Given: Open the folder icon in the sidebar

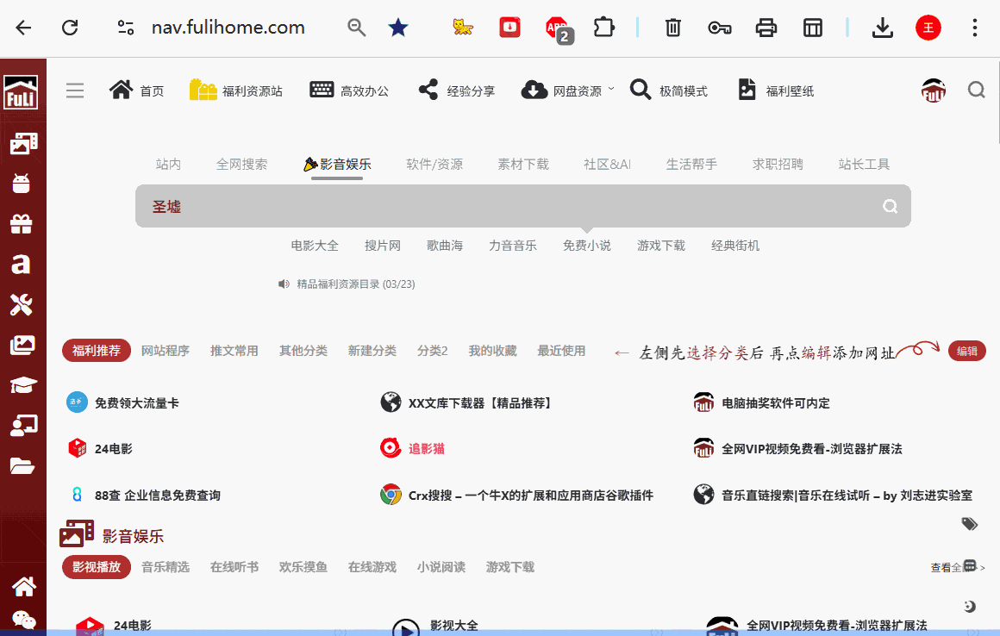Looking at the screenshot, I should point(23,465).
